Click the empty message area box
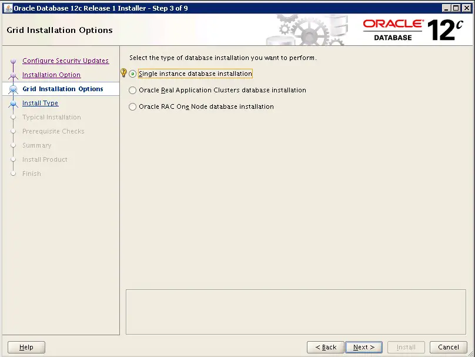475x357 pixels. pyautogui.click(x=296, y=312)
